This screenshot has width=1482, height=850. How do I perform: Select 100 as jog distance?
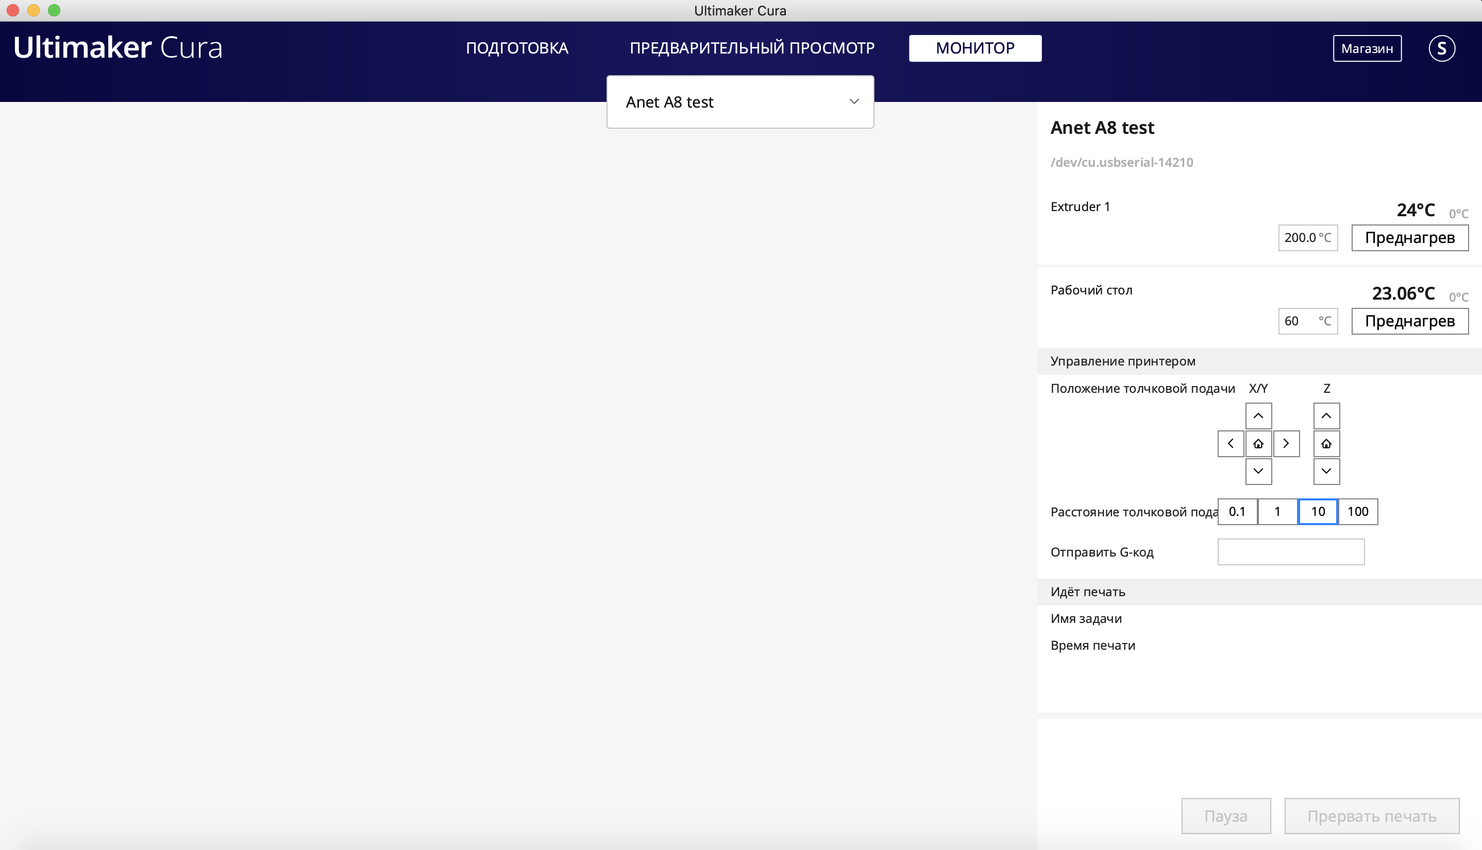click(1358, 511)
